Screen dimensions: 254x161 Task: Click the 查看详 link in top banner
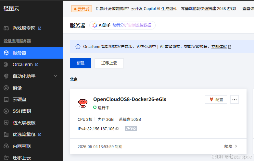pos(248,9)
